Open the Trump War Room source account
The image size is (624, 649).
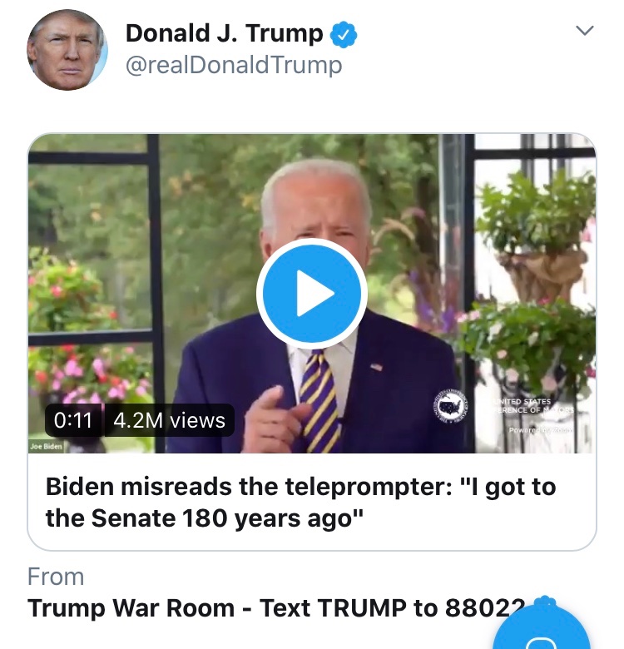[276, 608]
